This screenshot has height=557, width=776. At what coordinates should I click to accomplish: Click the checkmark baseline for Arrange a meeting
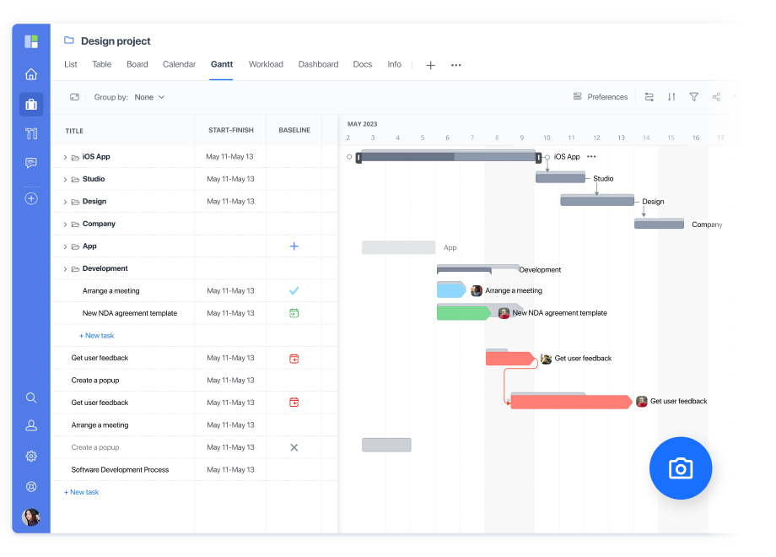tap(294, 290)
